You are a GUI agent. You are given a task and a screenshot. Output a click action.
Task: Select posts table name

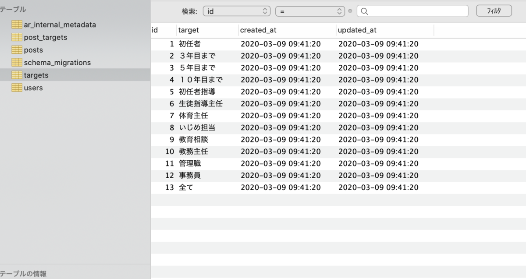(x=33, y=50)
